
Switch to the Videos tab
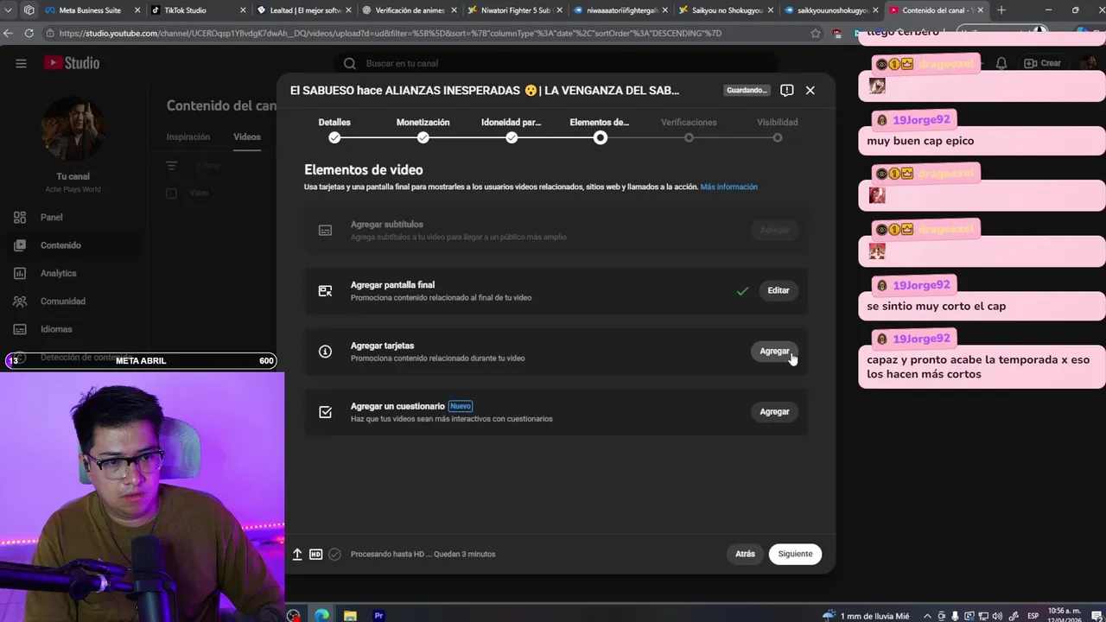[x=247, y=136]
